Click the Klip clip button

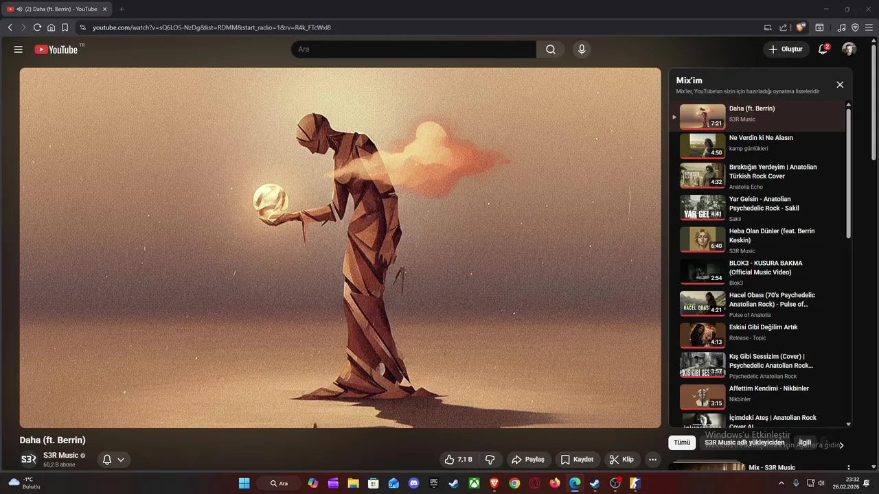click(x=621, y=460)
